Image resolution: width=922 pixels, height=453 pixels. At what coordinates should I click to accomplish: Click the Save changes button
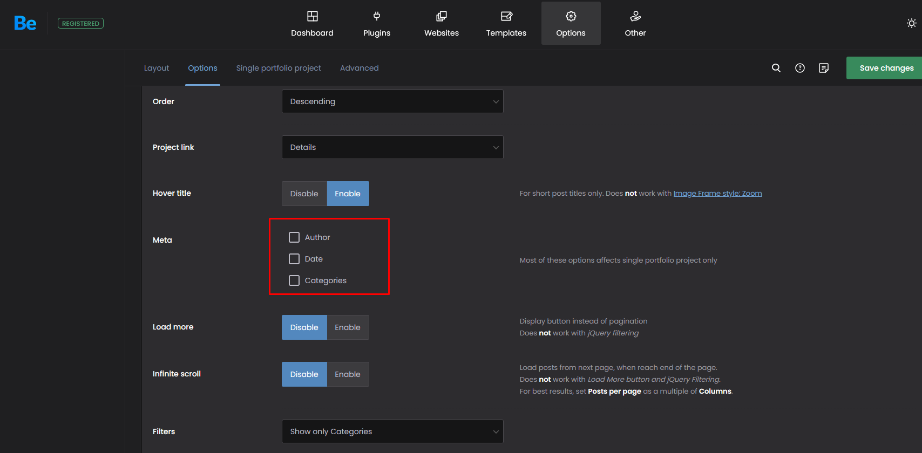(x=886, y=68)
